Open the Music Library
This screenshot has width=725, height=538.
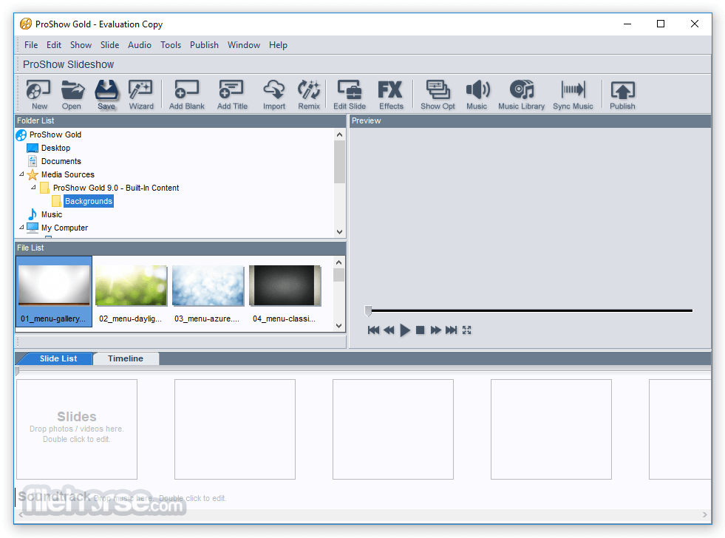(522, 95)
